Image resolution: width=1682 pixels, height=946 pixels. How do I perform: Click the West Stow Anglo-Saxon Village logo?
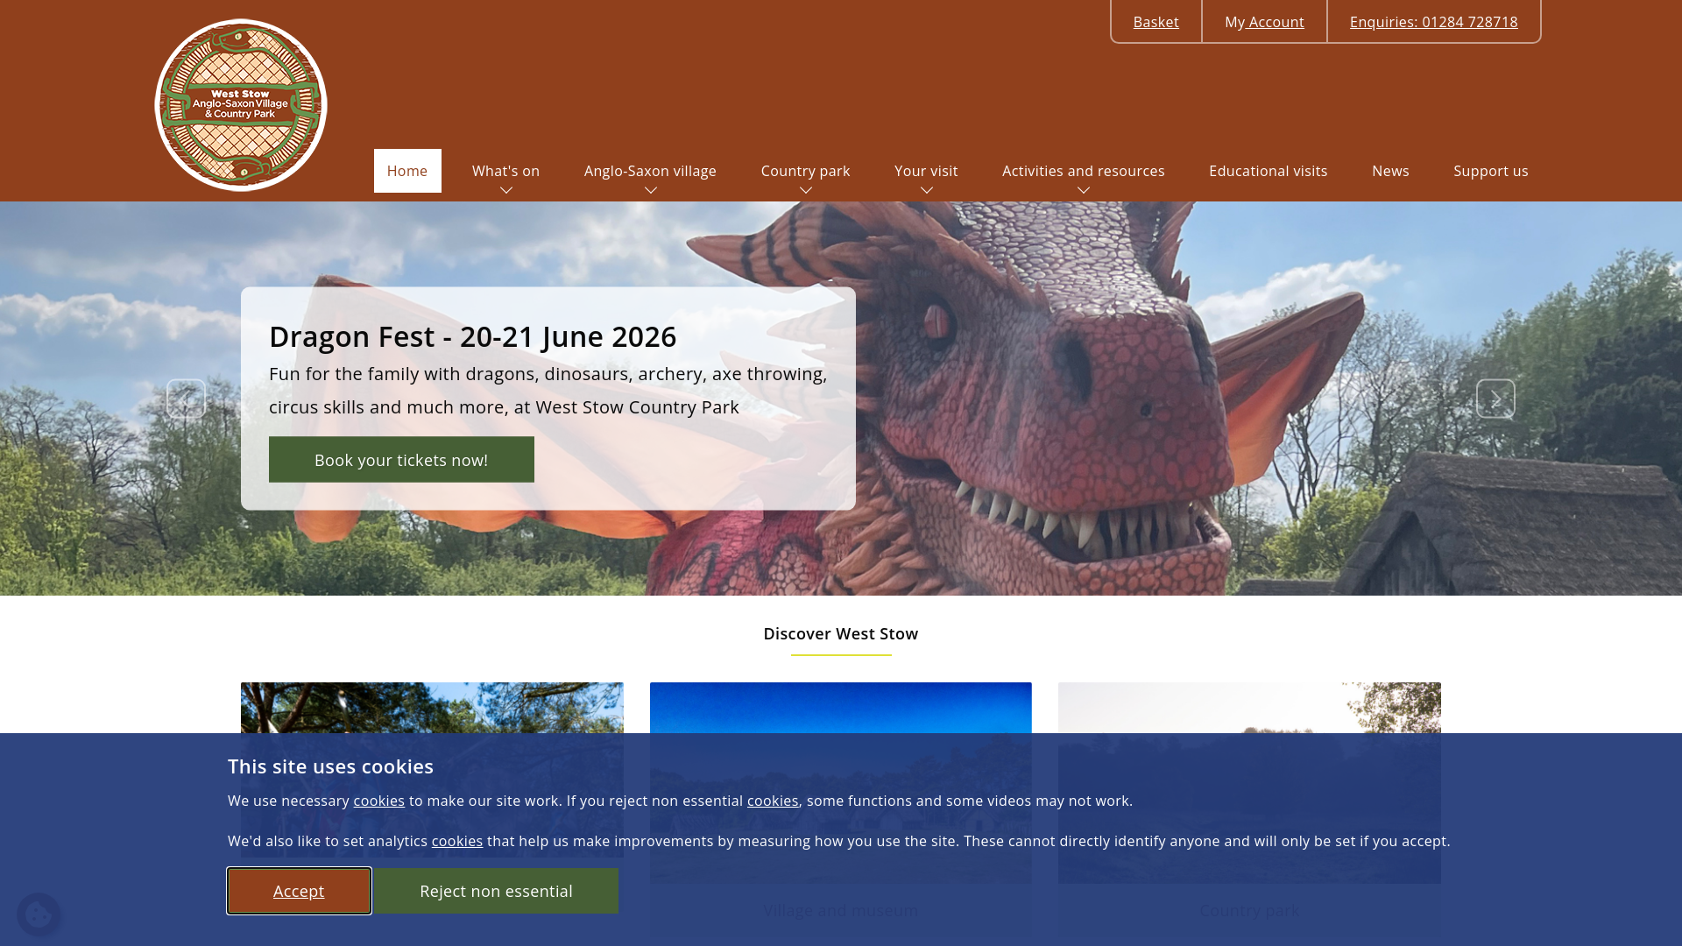click(x=241, y=105)
